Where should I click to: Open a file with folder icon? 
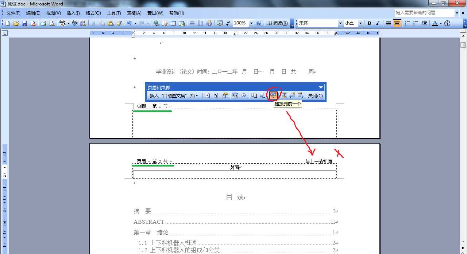[16, 23]
